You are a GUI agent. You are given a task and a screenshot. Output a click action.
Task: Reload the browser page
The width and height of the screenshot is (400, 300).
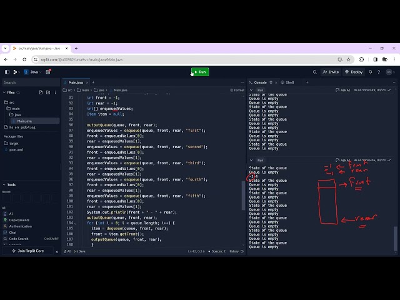(24, 59)
